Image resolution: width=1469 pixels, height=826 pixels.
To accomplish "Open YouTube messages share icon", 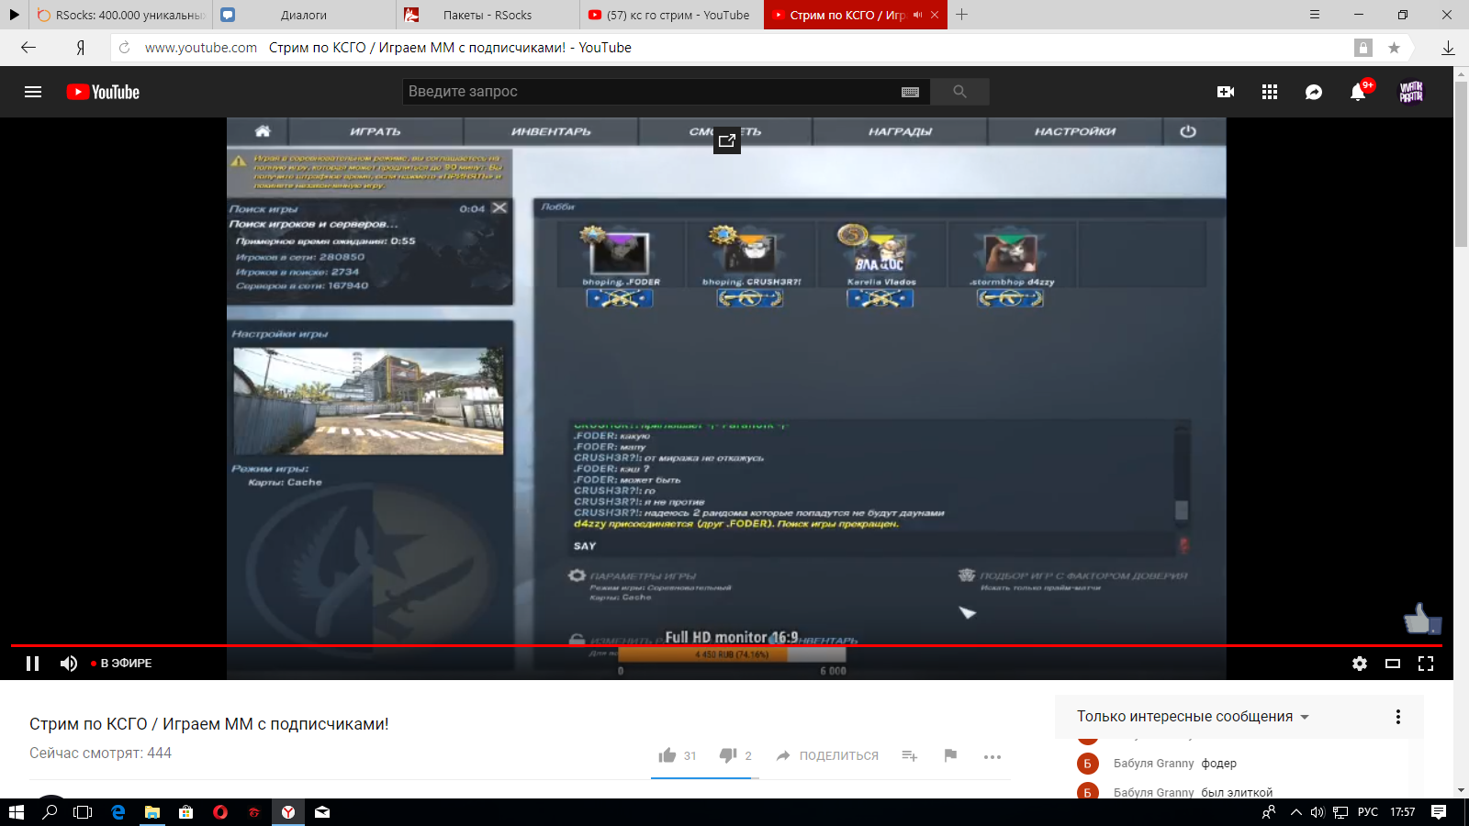I will tap(1314, 92).
